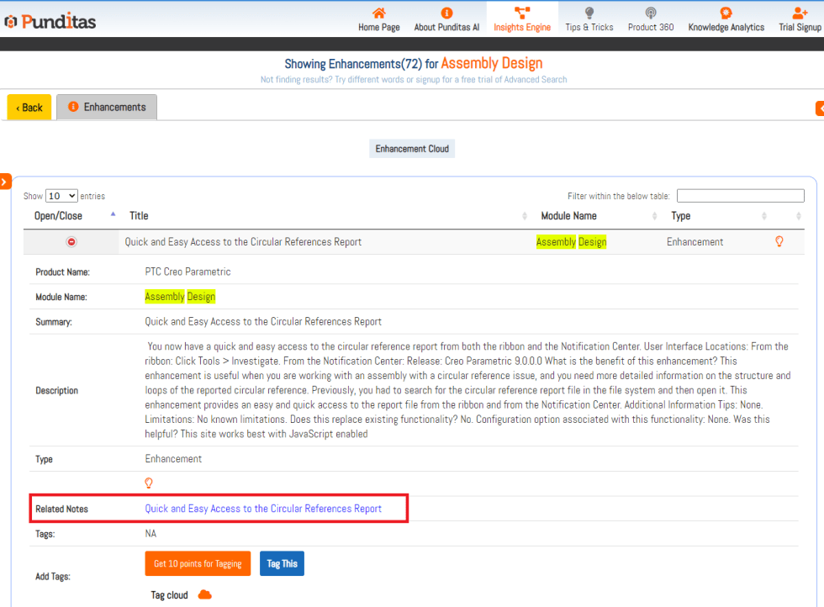Screen dimensions: 824x607
Task: Open Tips & Tricks lightbulb menu
Action: pyautogui.click(x=589, y=19)
